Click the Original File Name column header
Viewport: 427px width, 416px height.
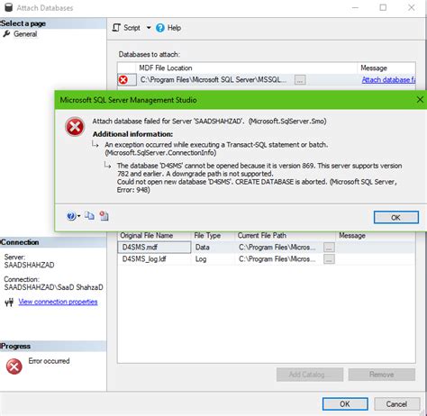click(x=154, y=236)
